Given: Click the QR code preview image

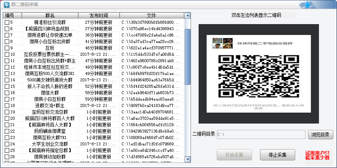Looking at the screenshot, I should click(259, 74).
